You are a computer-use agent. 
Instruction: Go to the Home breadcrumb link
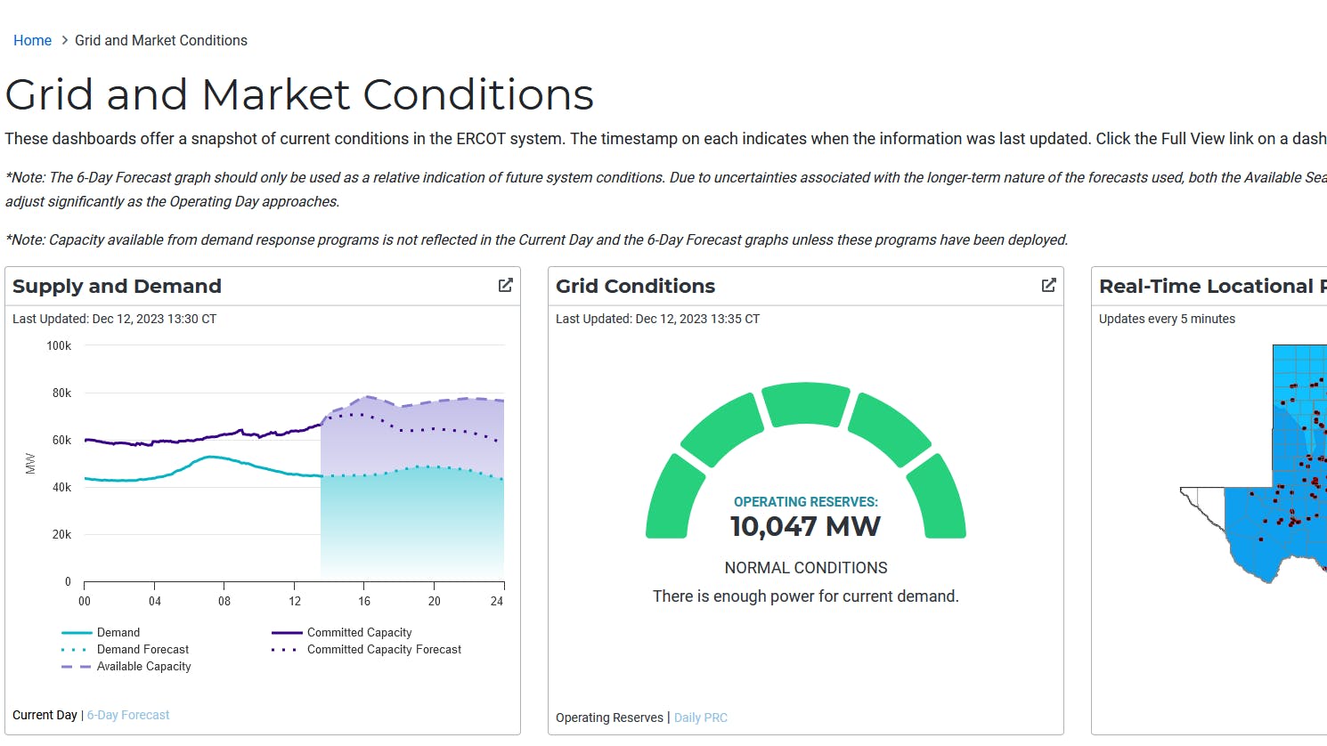pos(33,41)
